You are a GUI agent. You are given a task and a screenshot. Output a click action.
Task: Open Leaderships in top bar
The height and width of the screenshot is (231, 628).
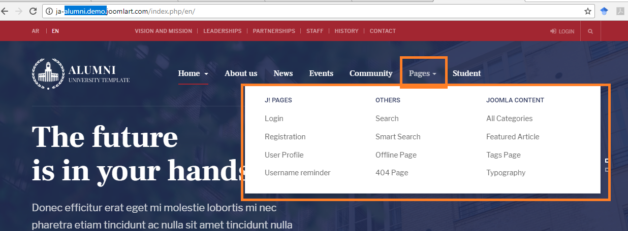(223, 31)
